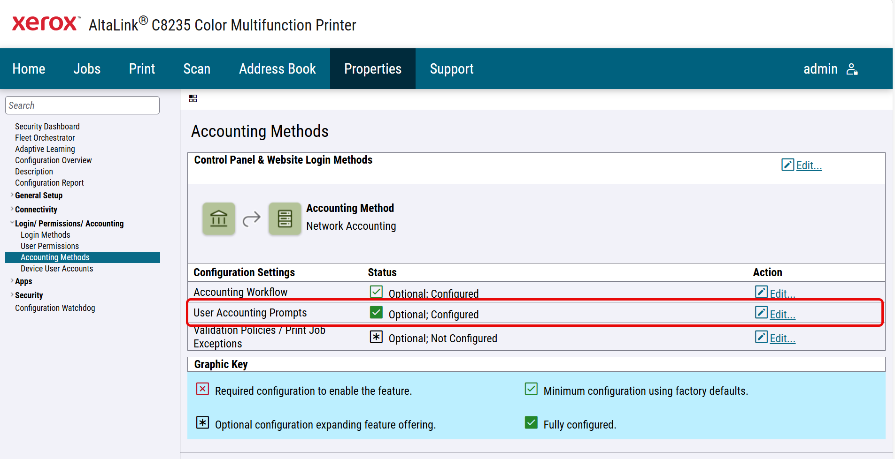Expand the Connectivity section in sidebar
Image resolution: width=895 pixels, height=459 pixels.
(12, 209)
